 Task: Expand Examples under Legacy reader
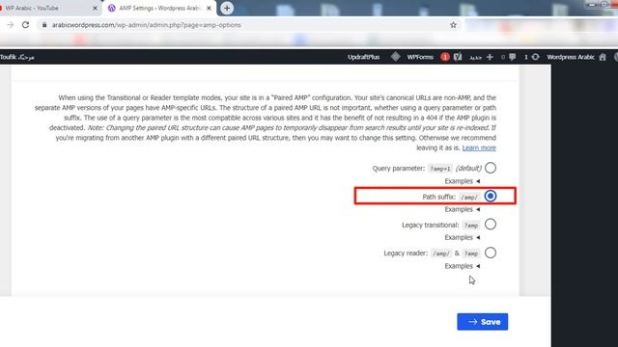tap(462, 266)
